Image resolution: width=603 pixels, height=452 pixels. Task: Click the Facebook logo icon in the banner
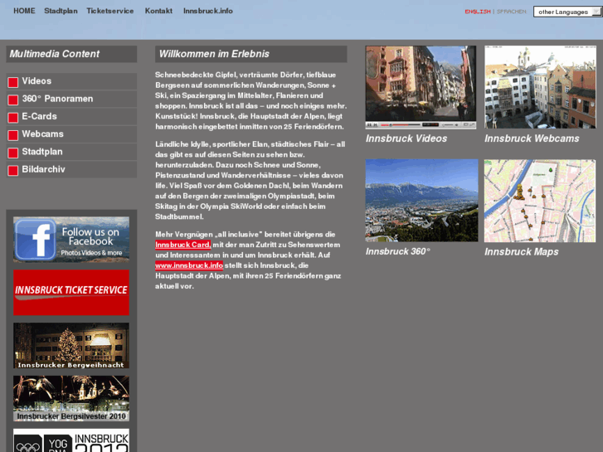point(36,240)
